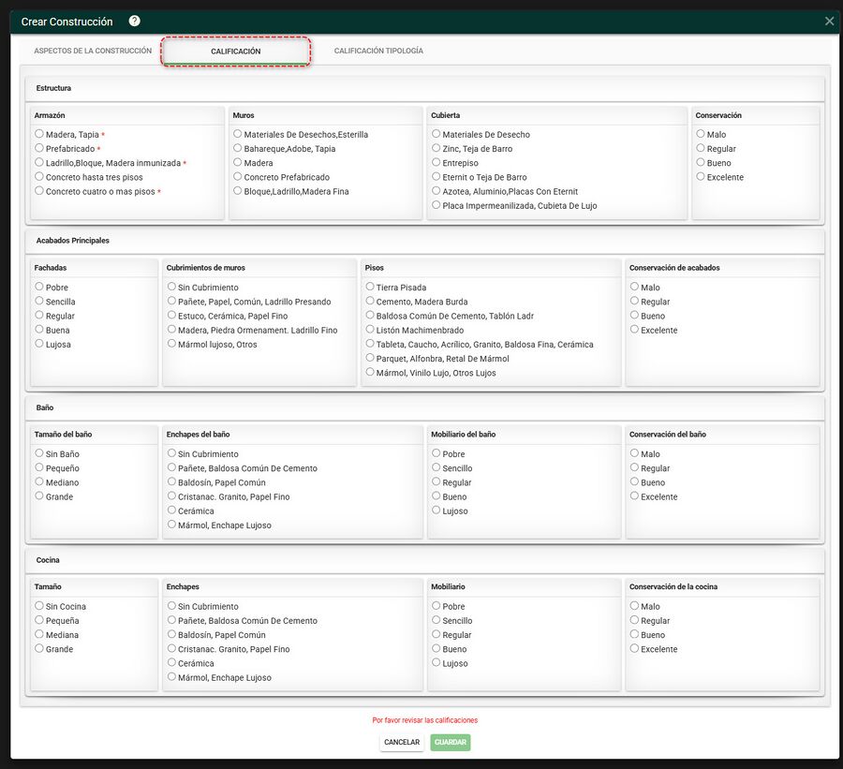Close the Crear Construcción dialog
Image resolution: width=843 pixels, height=769 pixels.
tap(829, 21)
